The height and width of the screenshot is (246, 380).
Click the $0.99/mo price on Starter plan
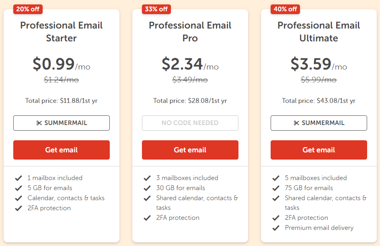click(61, 64)
